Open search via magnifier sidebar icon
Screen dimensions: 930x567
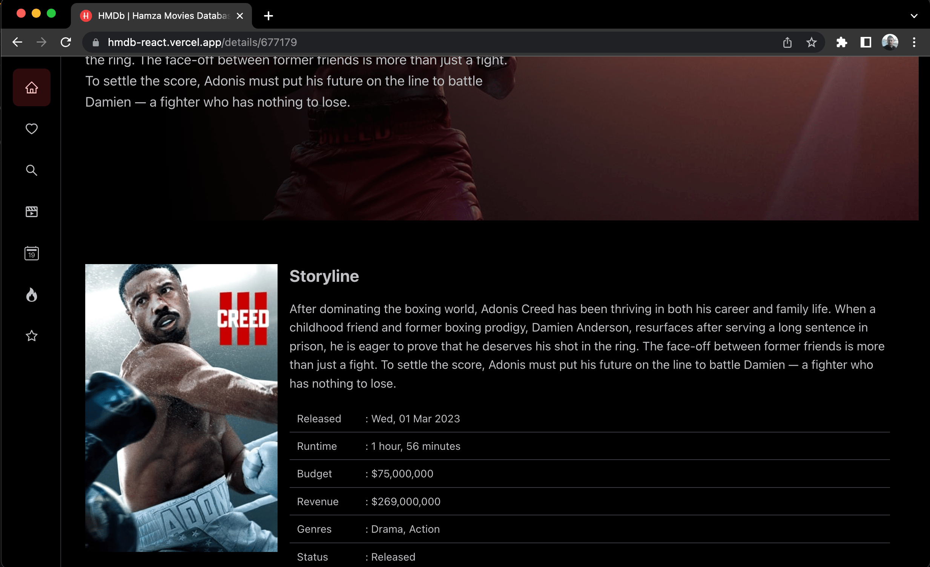(x=32, y=170)
